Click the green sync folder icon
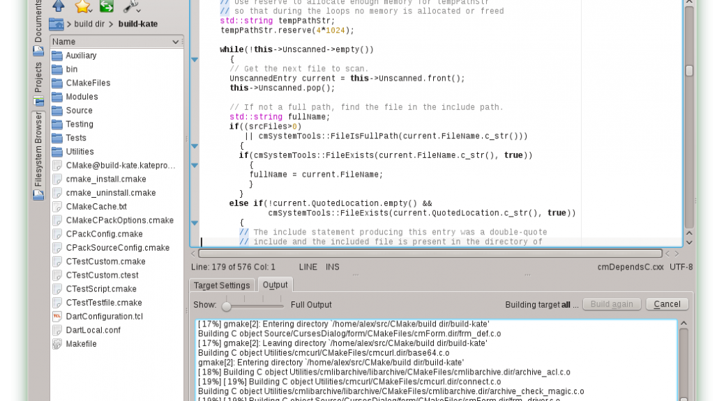This screenshot has width=724, height=401. [x=106, y=6]
